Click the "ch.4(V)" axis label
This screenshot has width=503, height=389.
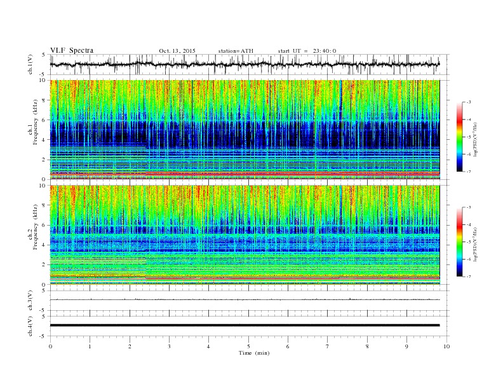coord(30,326)
